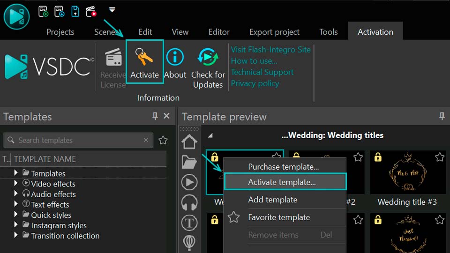The image size is (450, 253).
Task: Select the Quick styles tree item
Action: [51, 215]
